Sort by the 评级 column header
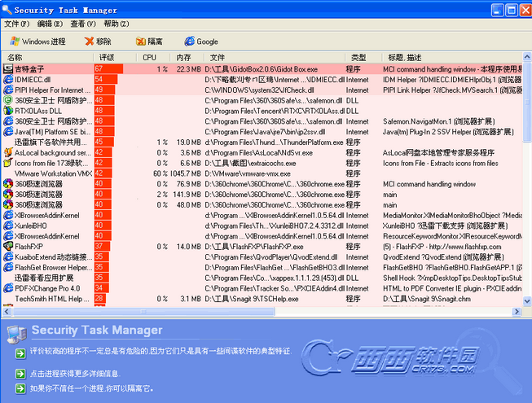 [x=115, y=57]
